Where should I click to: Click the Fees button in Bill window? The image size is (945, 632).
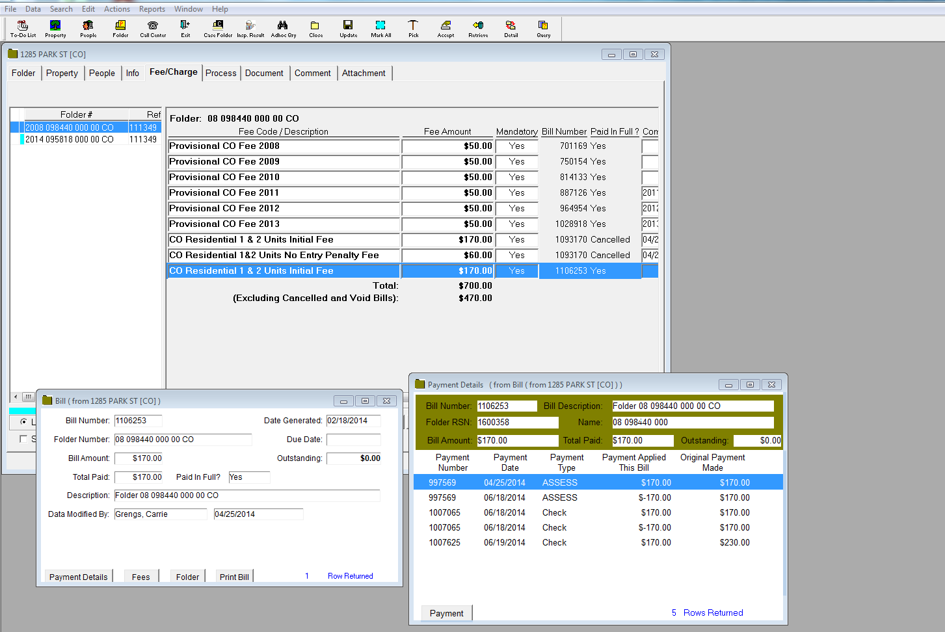click(140, 577)
